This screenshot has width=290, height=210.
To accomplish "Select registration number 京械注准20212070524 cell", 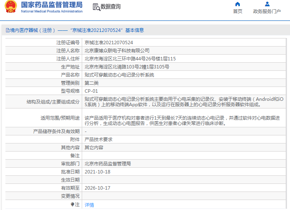I will coord(109,43).
